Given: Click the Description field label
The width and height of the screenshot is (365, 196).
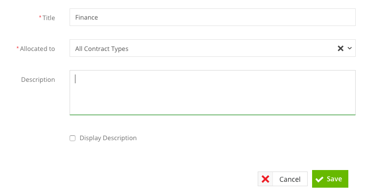Looking at the screenshot, I should [x=38, y=79].
